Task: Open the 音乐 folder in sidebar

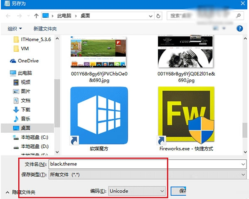Action: [26, 119]
